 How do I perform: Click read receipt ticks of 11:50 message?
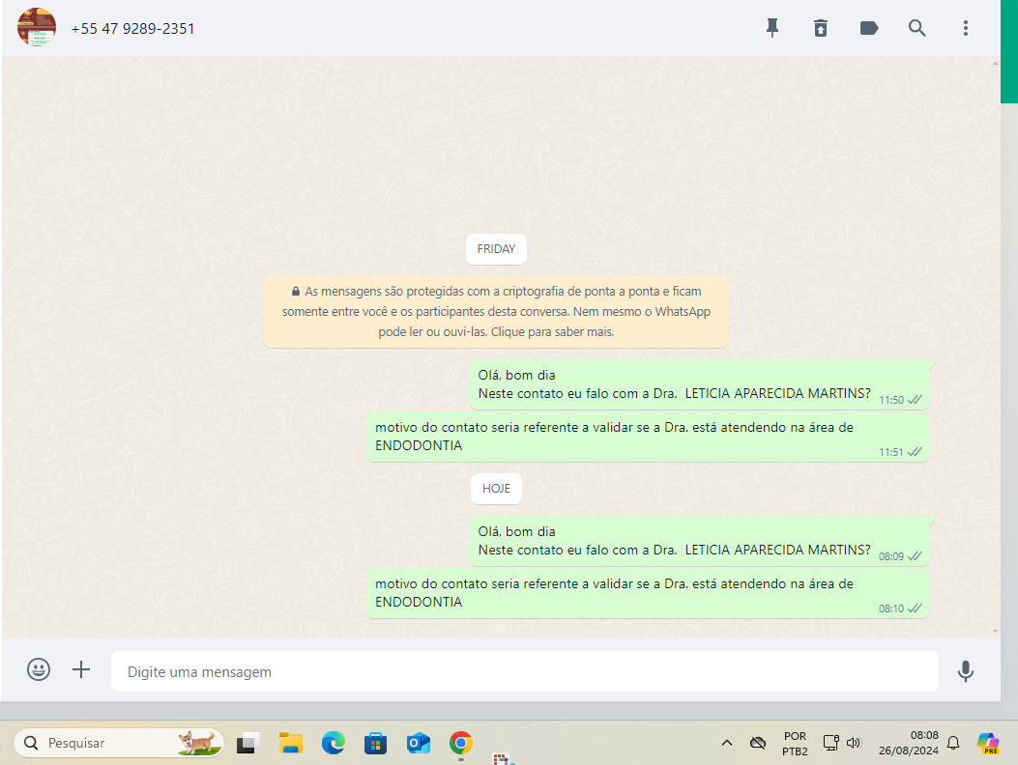pyautogui.click(x=915, y=400)
